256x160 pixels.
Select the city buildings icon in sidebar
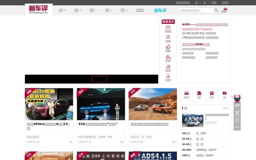click(x=168, y=67)
